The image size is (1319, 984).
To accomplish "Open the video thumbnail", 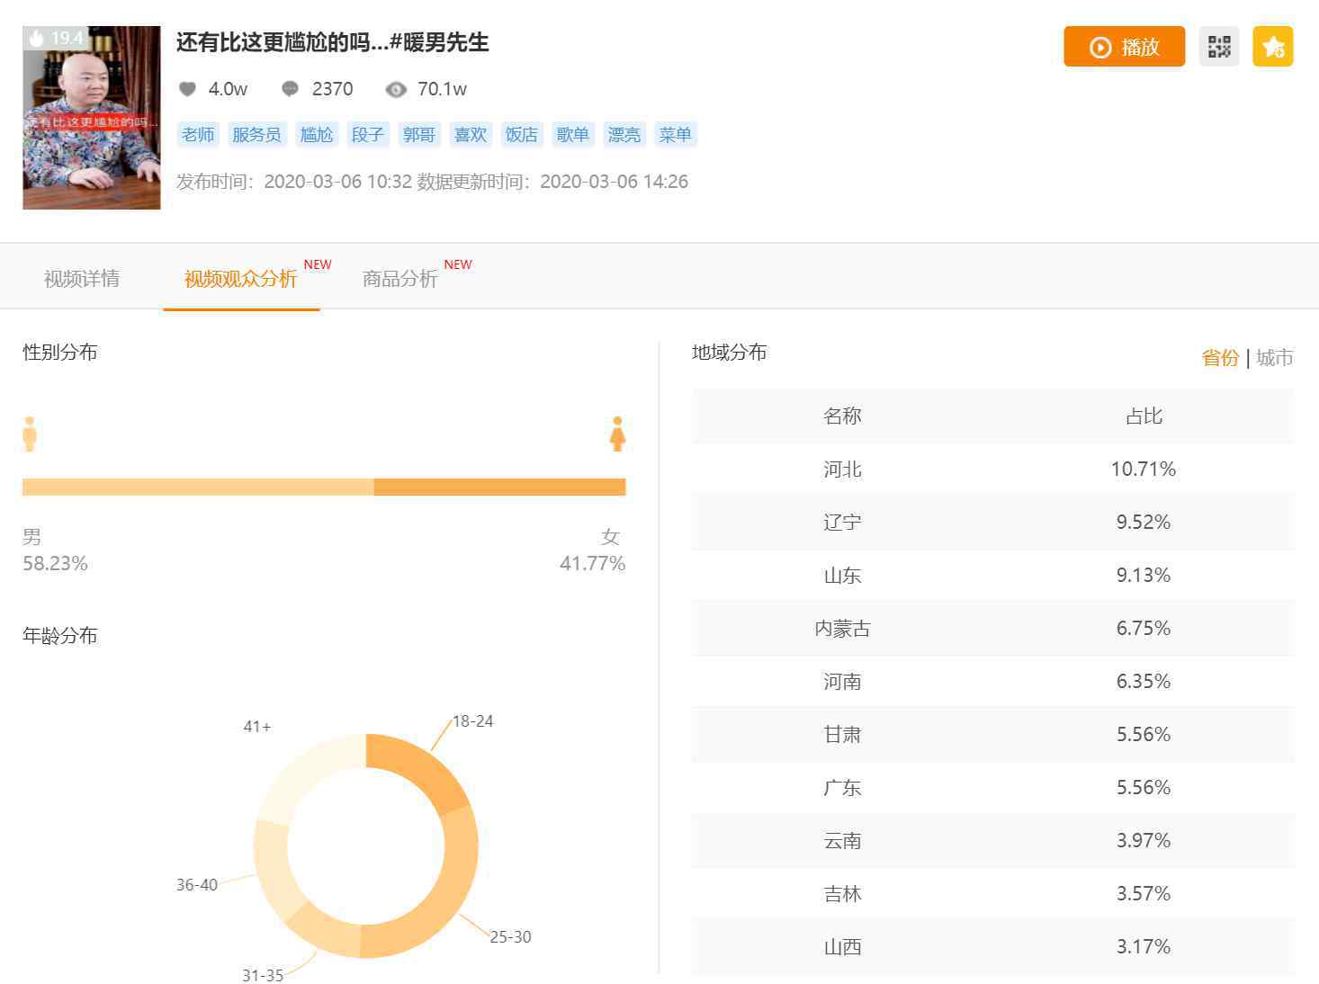I will pos(92,118).
